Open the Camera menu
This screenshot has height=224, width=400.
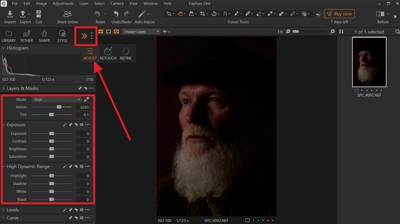coord(117,4)
